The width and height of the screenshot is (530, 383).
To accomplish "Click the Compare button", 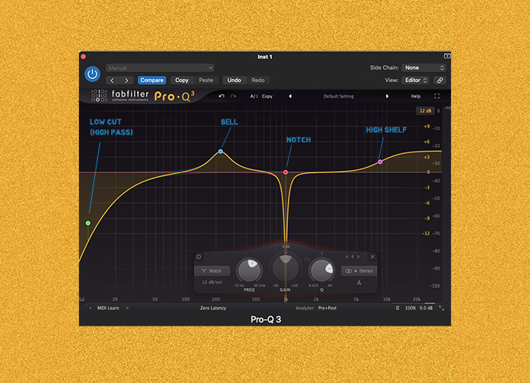I will pos(152,80).
